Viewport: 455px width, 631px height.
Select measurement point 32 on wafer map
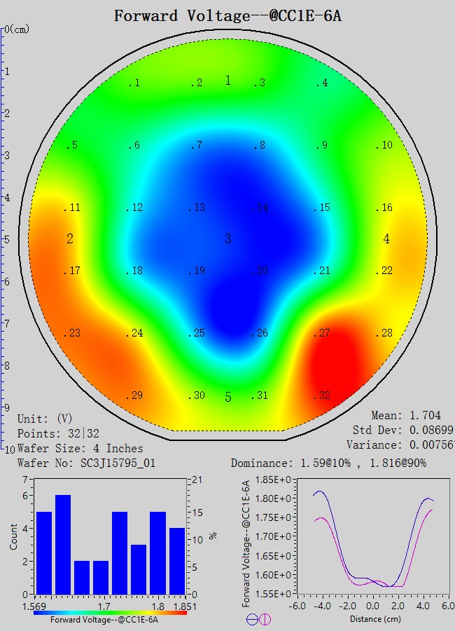(321, 396)
